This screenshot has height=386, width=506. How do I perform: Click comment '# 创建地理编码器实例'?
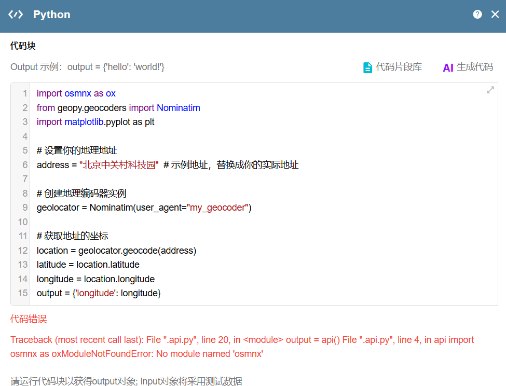(81, 193)
